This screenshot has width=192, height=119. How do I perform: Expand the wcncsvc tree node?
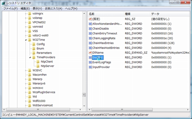(26, 88)
